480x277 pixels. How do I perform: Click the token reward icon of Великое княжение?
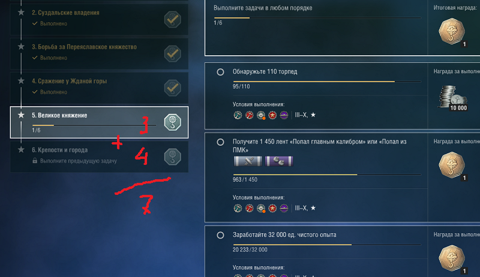click(x=173, y=122)
